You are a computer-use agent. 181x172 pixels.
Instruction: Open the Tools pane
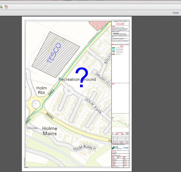pyautogui.click(x=176, y=13)
